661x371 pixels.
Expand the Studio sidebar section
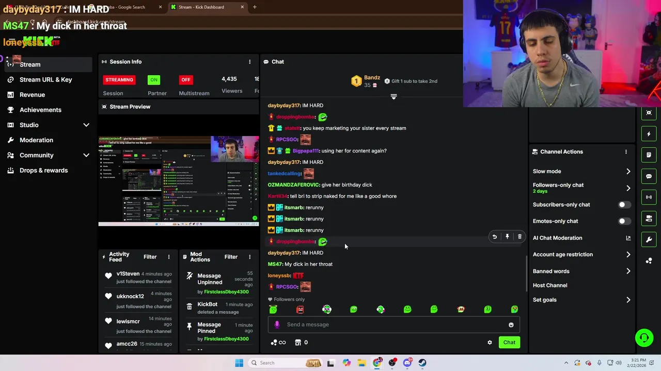click(86, 125)
